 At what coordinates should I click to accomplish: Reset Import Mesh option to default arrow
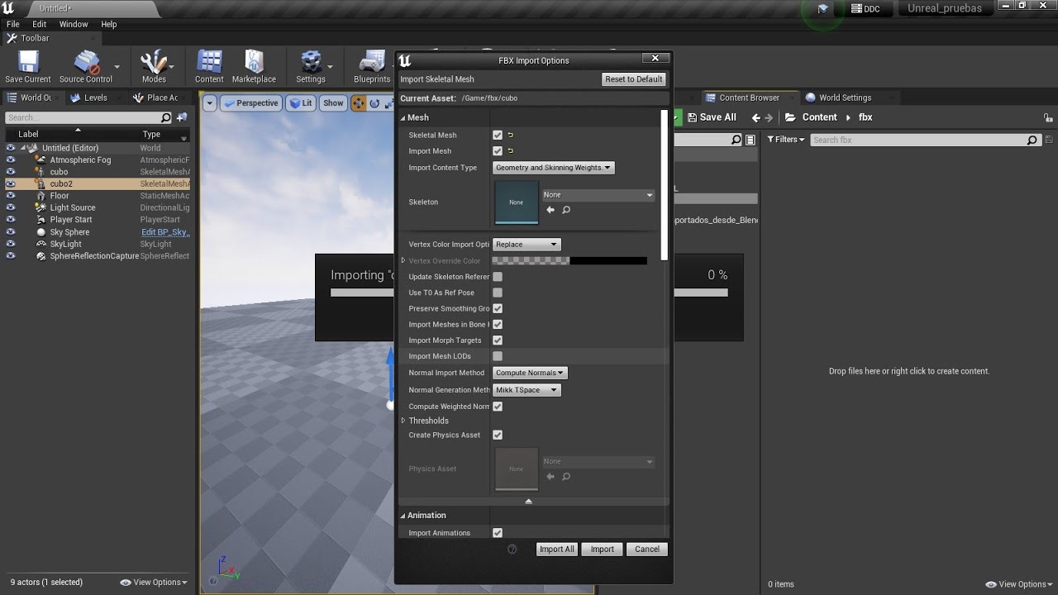pyautogui.click(x=511, y=151)
